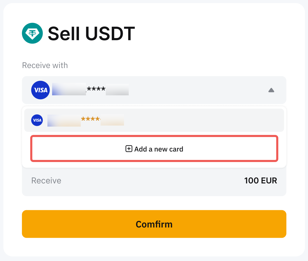
Task: Click Visa logo in the dropdown card option
Action: (37, 120)
